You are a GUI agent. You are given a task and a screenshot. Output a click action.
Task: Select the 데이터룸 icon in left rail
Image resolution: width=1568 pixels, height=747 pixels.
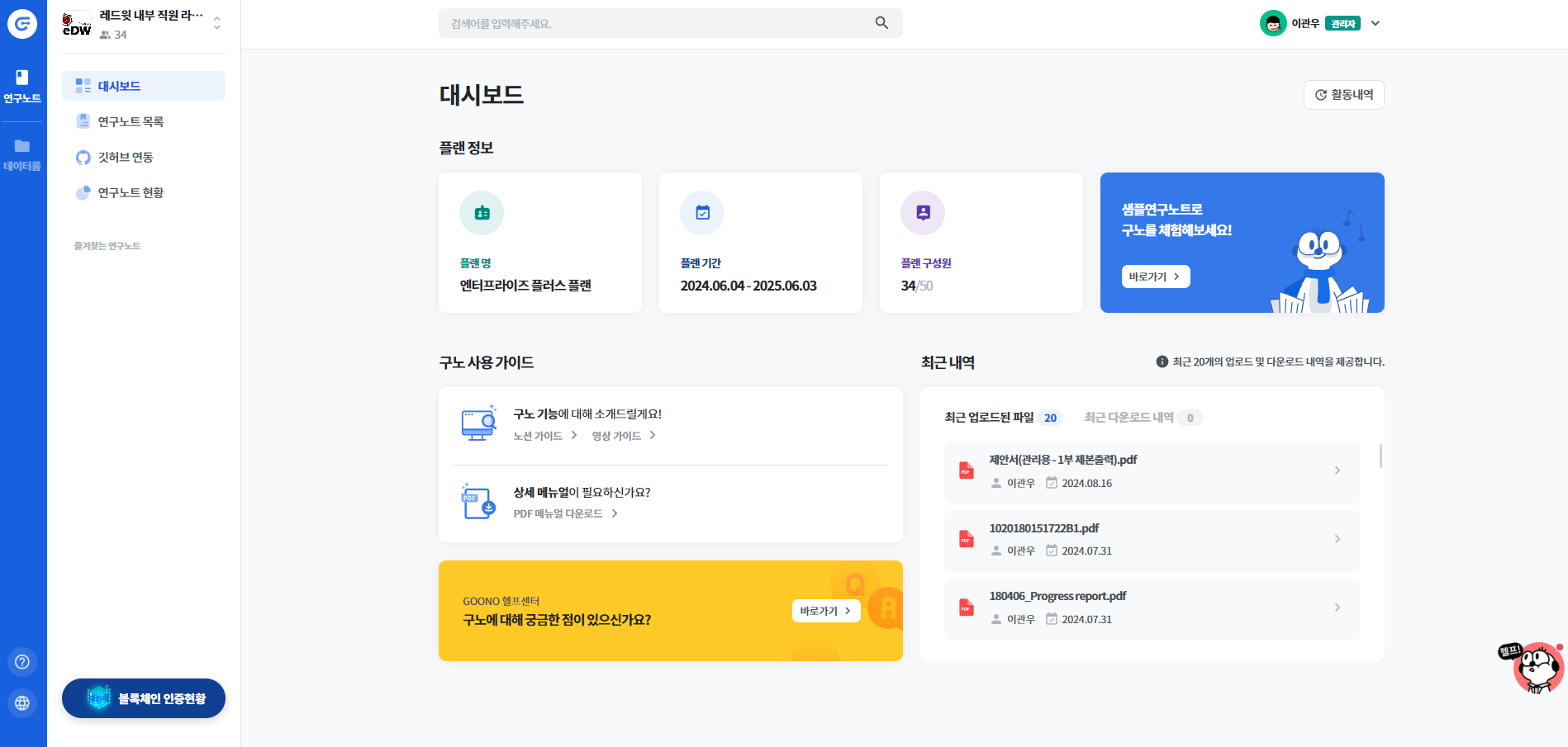21,147
